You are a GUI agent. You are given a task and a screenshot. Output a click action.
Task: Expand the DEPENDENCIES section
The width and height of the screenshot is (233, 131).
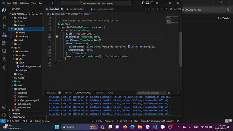(x=18, y=117)
